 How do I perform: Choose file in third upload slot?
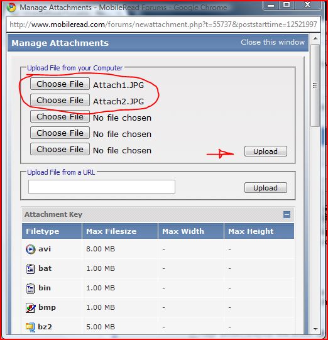[60, 116]
